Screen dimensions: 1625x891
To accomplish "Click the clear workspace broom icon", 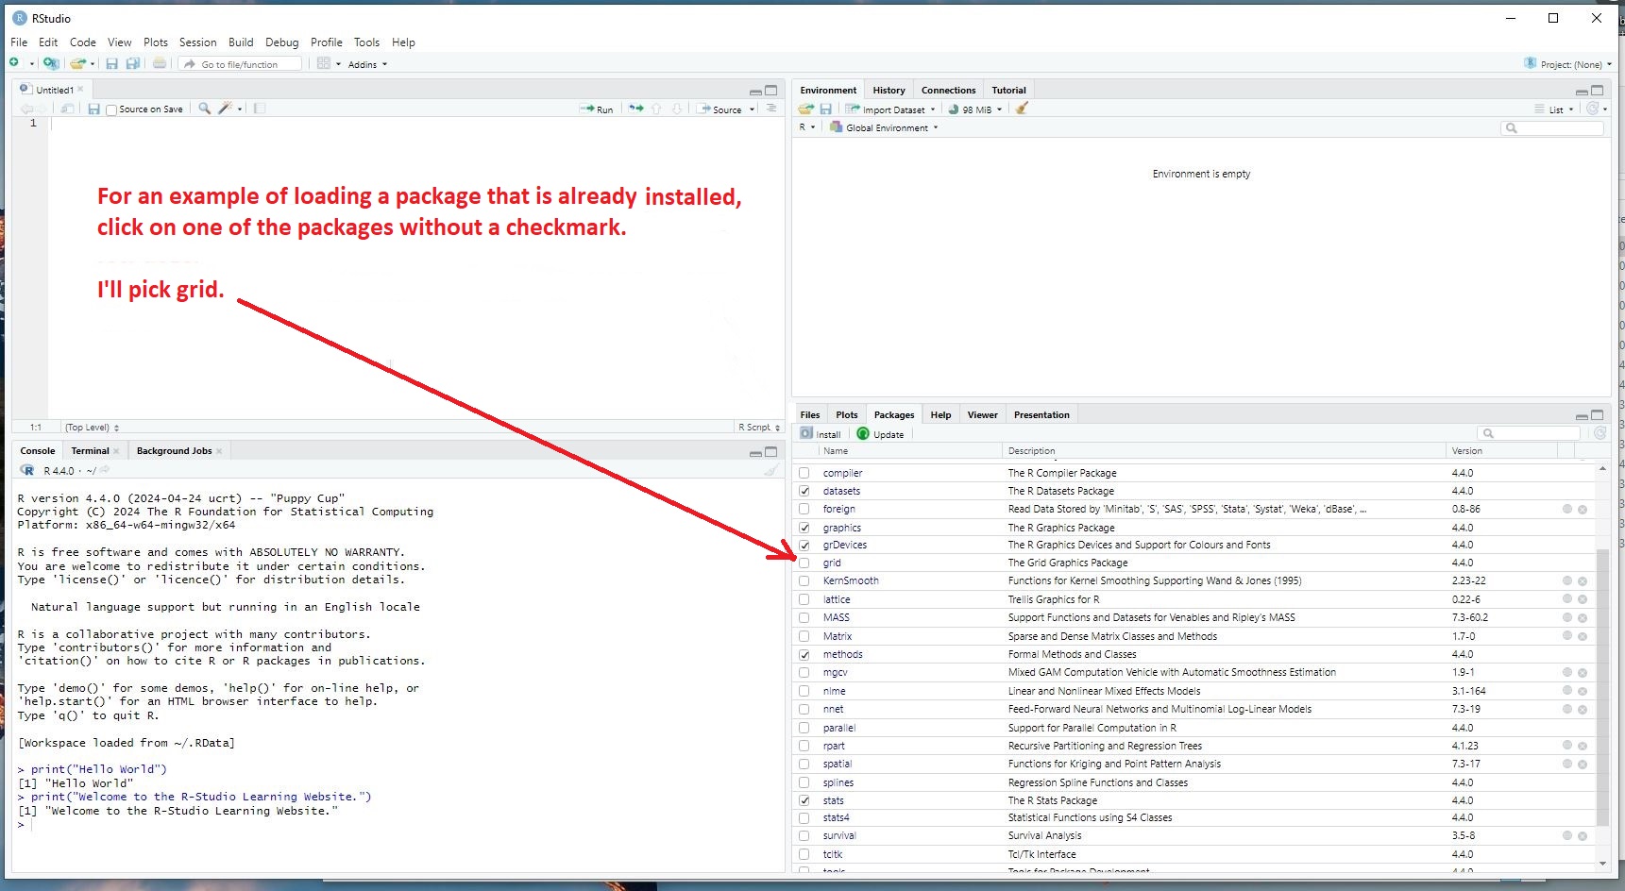I will pyautogui.click(x=1022, y=109).
